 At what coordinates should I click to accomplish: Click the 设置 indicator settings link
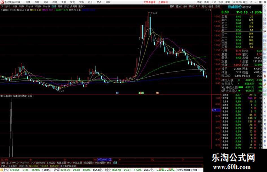click(115, 163)
